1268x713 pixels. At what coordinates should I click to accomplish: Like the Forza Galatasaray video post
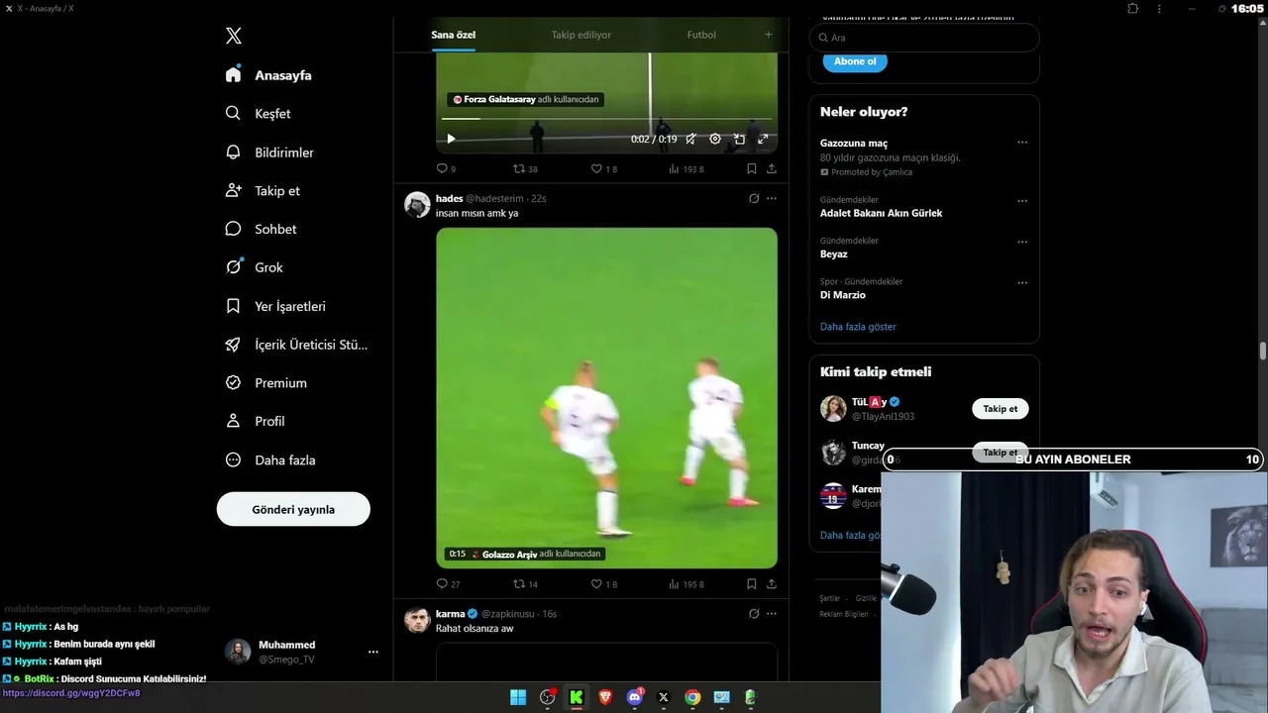point(603,169)
